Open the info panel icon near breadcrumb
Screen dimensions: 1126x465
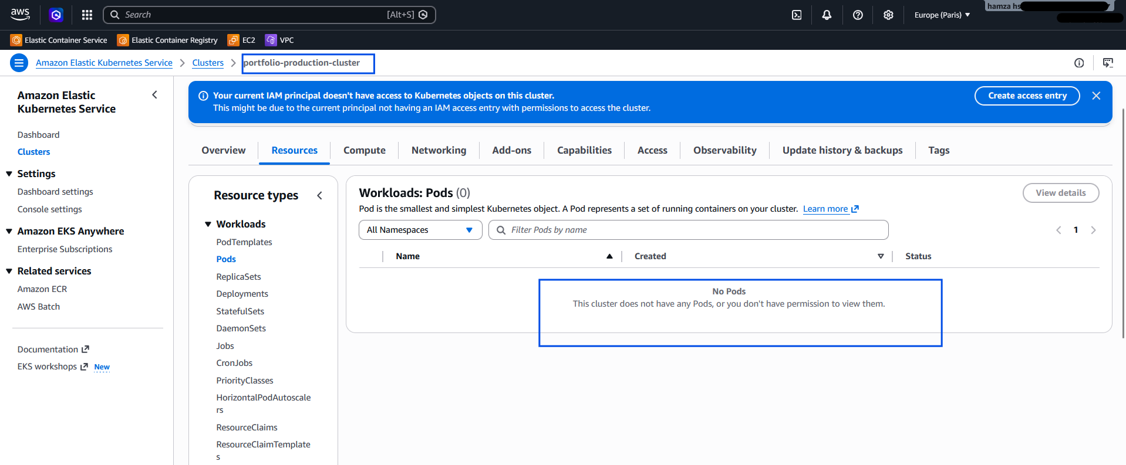click(1079, 63)
